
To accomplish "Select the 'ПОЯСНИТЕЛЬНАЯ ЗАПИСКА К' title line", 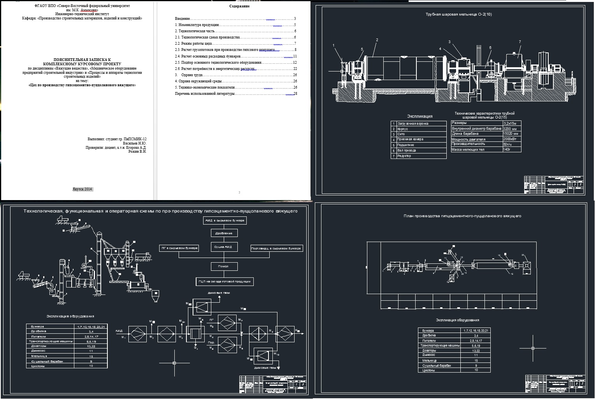I will 82,60.
